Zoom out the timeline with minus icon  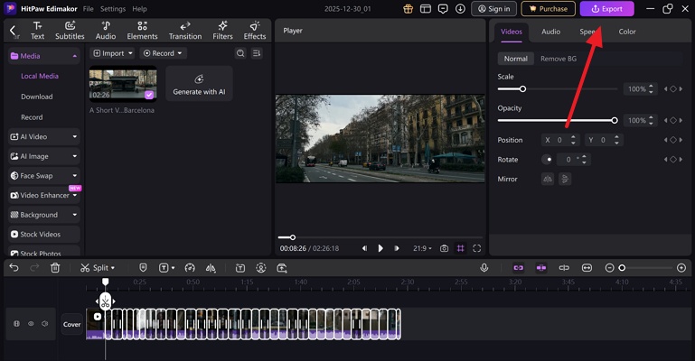point(609,268)
